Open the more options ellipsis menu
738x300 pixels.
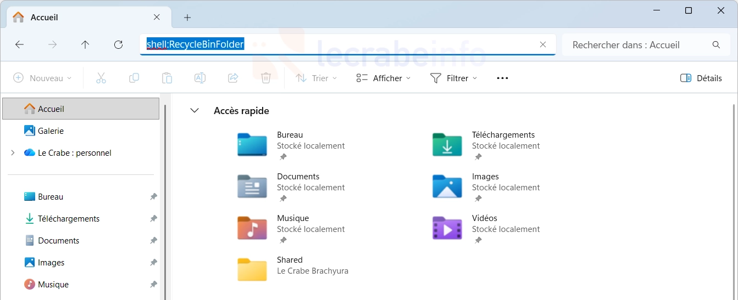click(502, 78)
